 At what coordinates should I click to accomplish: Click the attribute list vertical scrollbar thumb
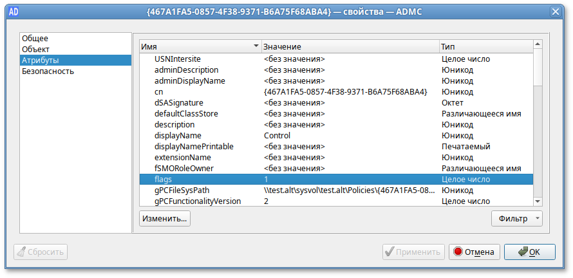click(x=538, y=67)
